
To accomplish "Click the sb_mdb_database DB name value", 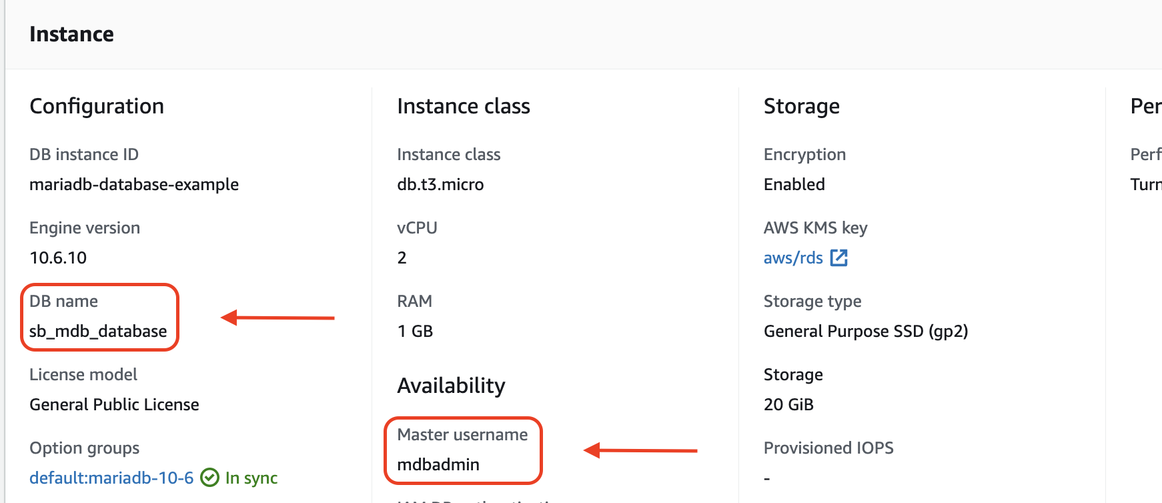I will tap(98, 331).
